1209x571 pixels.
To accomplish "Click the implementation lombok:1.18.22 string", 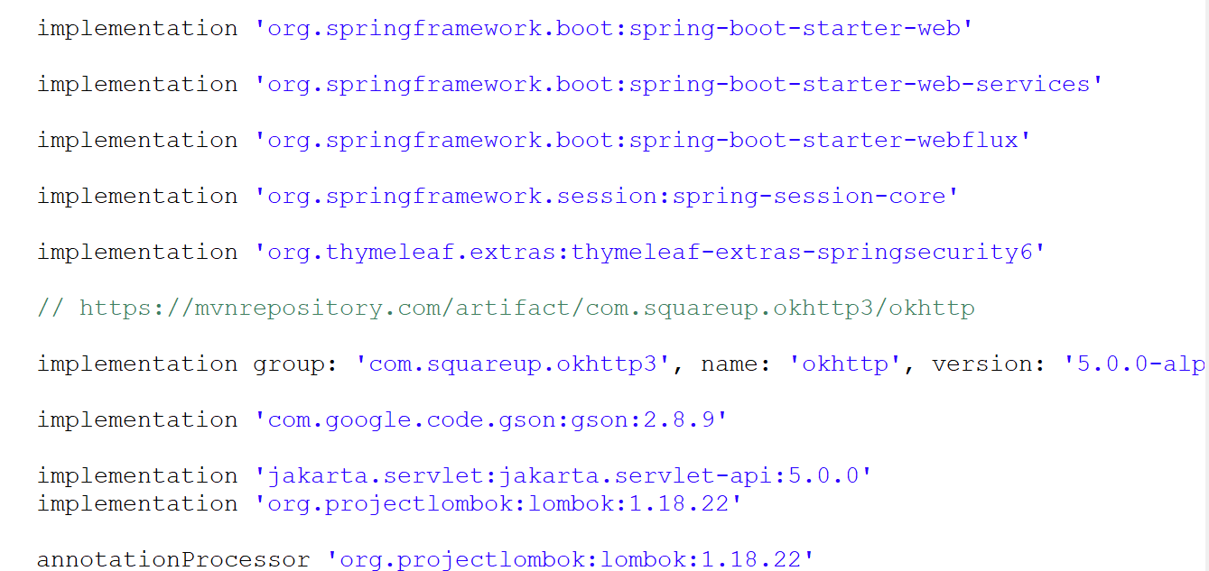I will (498, 503).
